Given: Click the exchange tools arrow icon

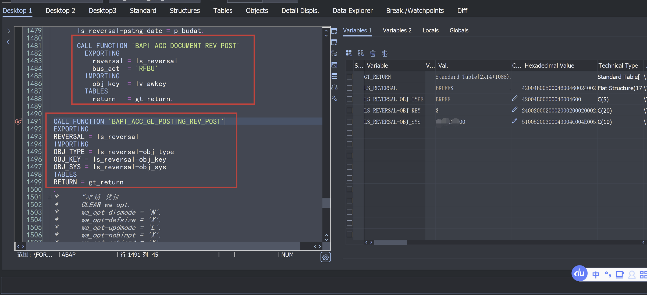Looking at the screenshot, I should tap(334, 87).
